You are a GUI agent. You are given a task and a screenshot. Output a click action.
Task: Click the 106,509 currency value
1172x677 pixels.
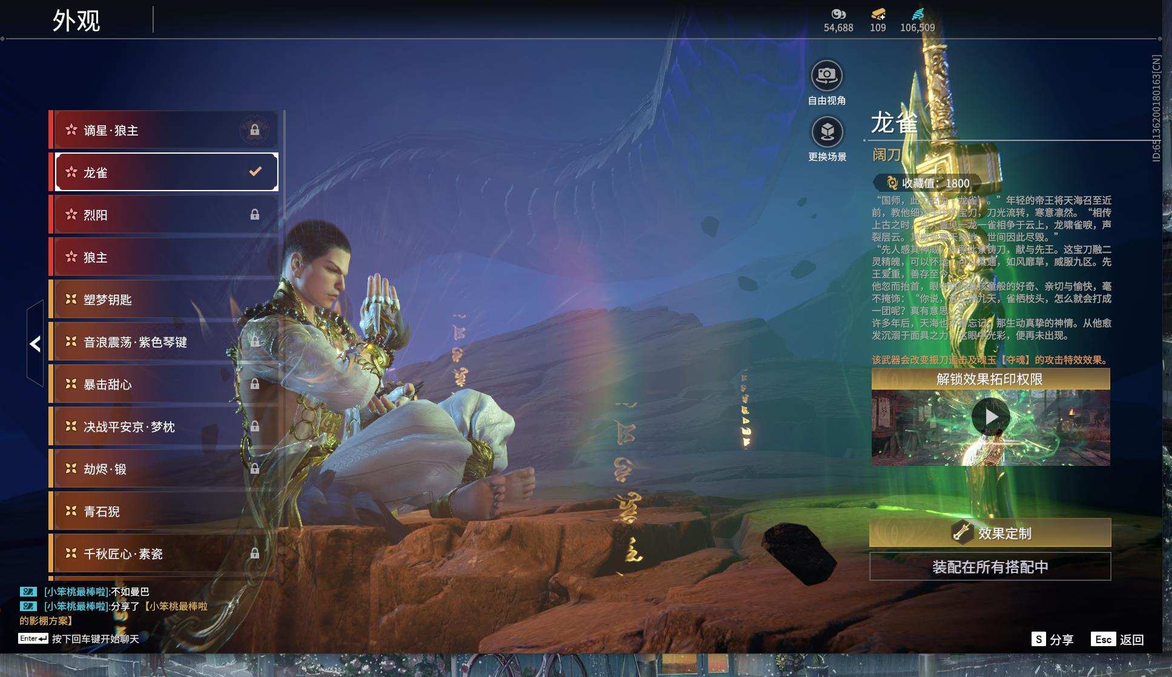click(x=917, y=28)
